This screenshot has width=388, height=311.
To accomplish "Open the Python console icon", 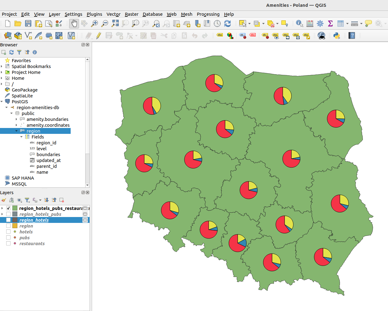I will click(337, 36).
